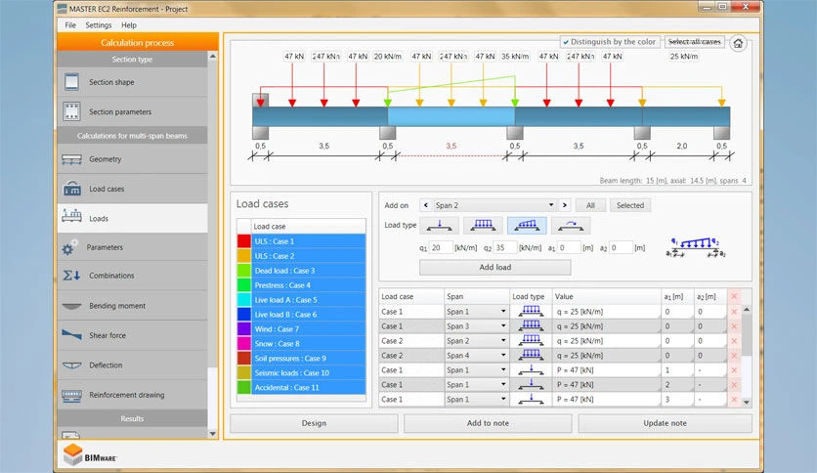
Task: Click orange swatch of ULS Case 2
Action: 244,256
